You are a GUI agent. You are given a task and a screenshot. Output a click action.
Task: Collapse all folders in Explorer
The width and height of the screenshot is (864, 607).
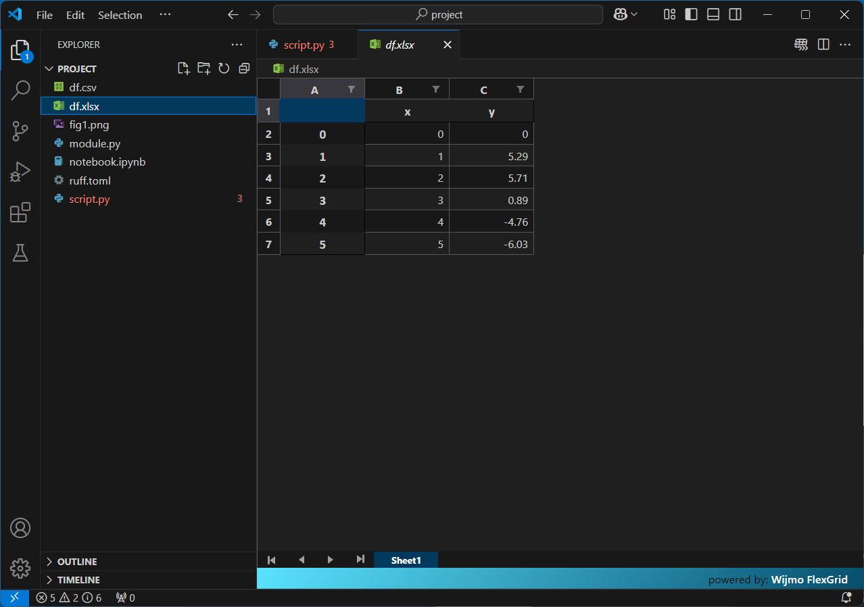coord(244,68)
